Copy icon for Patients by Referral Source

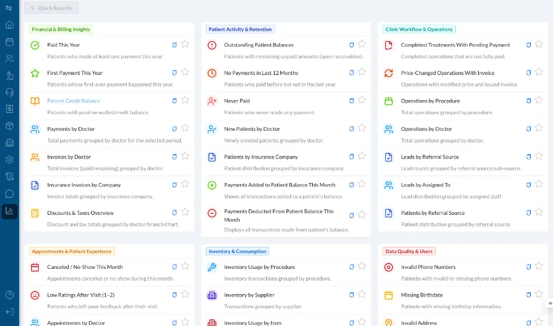pos(528,213)
